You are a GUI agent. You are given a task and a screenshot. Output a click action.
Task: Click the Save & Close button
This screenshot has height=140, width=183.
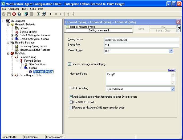tap(163, 30)
